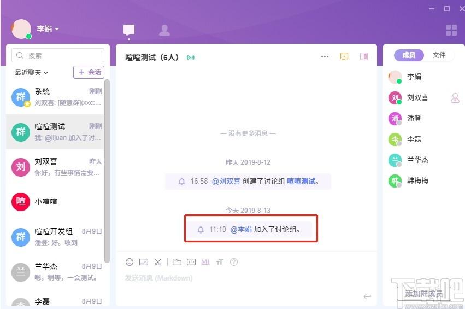Click the + 会话 button

tap(89, 72)
